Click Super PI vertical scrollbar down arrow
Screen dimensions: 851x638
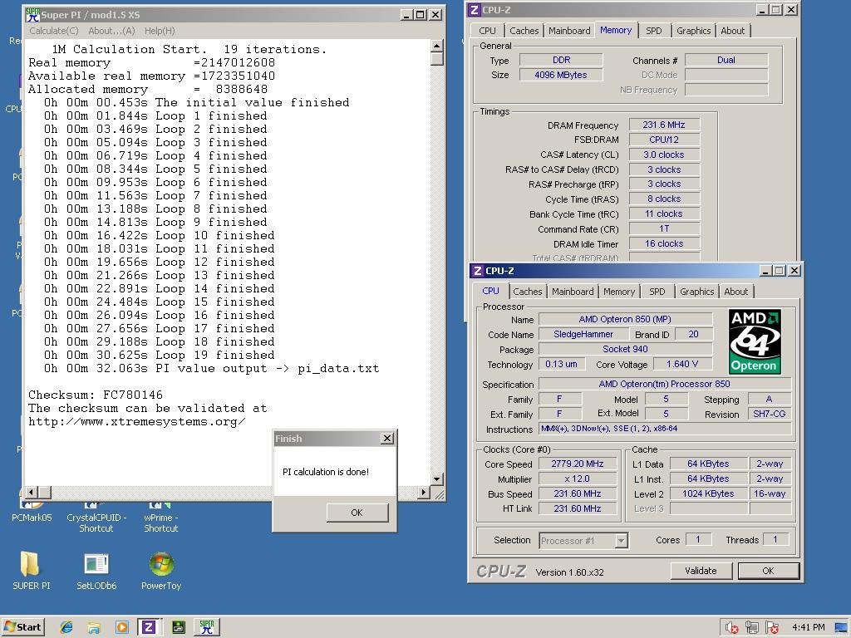(x=437, y=478)
